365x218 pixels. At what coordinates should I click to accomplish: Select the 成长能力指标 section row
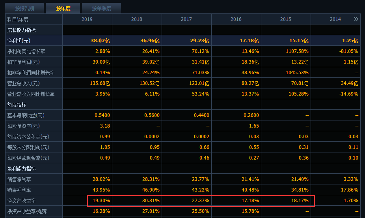(x=183, y=30)
